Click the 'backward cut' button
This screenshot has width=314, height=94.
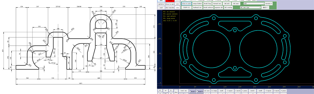point(197,8)
